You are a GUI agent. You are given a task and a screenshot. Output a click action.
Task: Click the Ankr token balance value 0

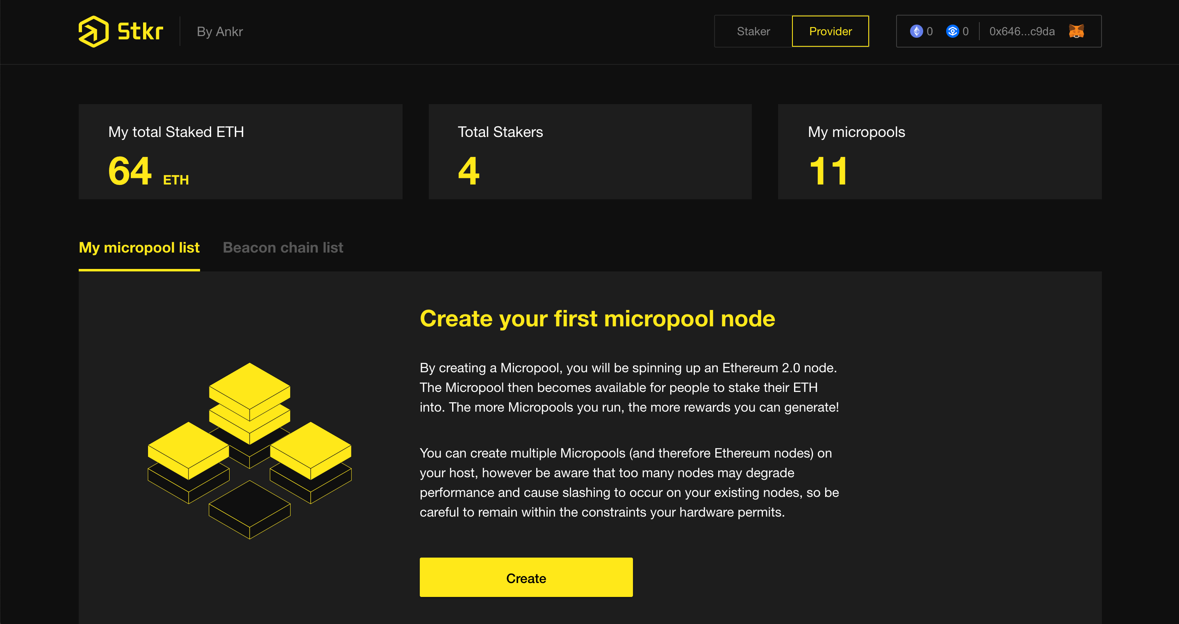(x=965, y=31)
